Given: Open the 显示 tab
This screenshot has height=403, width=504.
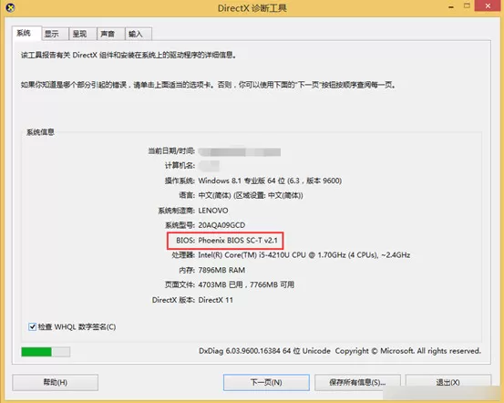Looking at the screenshot, I should (x=55, y=34).
